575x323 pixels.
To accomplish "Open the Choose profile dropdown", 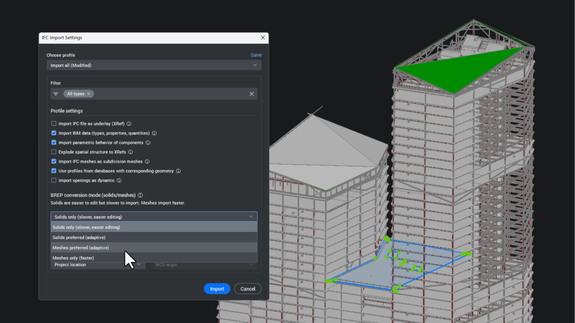I will click(x=154, y=65).
